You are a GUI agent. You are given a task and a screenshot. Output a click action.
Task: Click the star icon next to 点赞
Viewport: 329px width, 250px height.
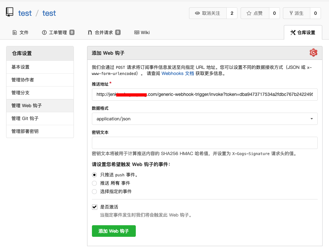tap(249, 14)
